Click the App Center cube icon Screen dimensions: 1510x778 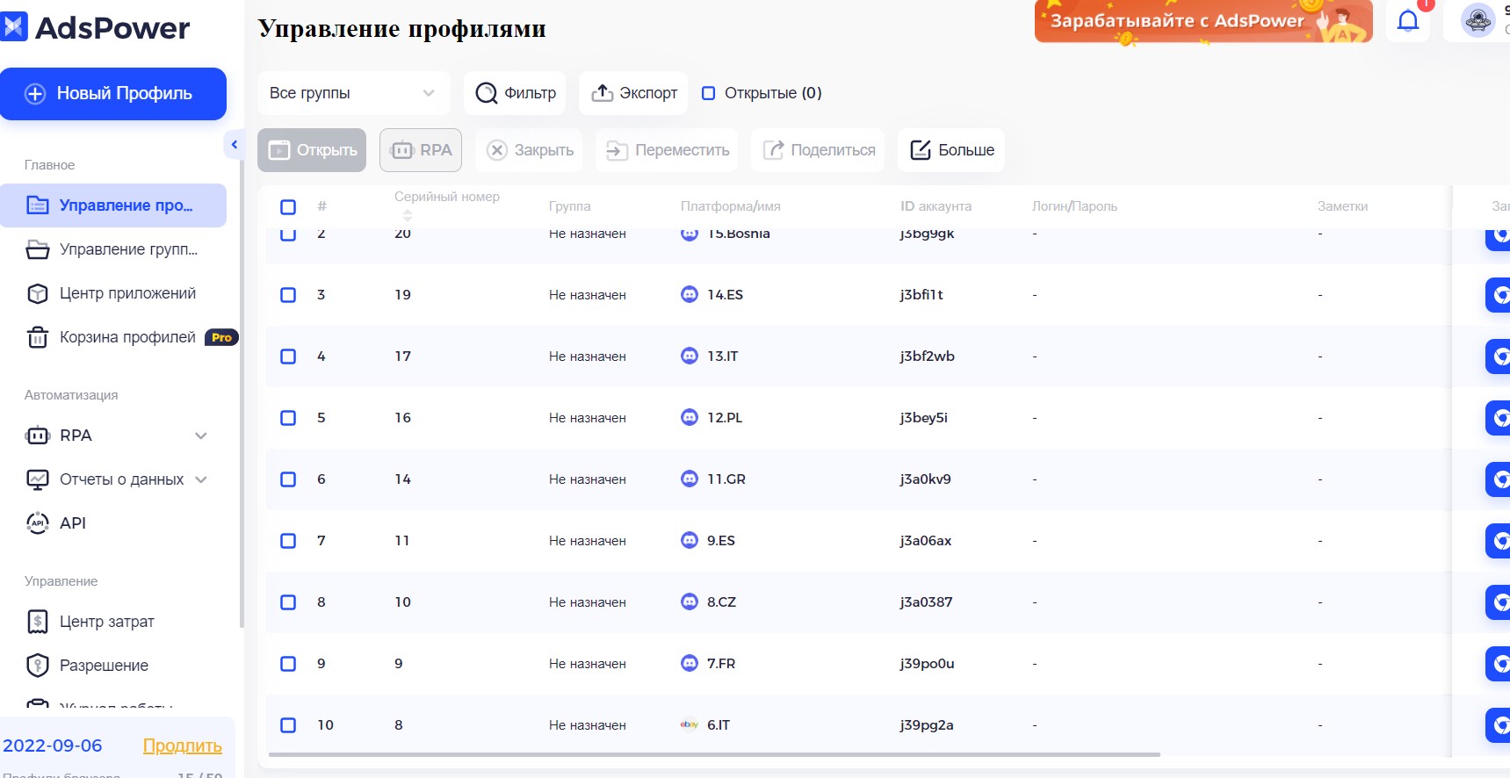(x=37, y=293)
